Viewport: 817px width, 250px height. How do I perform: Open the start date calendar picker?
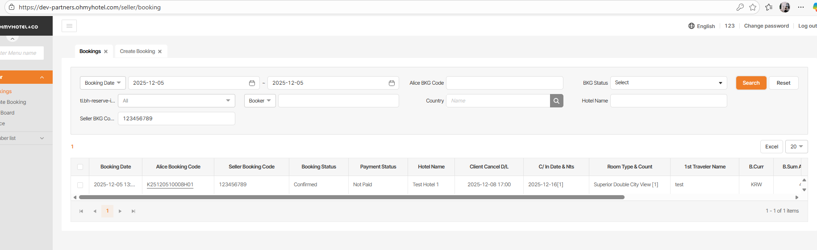[252, 83]
